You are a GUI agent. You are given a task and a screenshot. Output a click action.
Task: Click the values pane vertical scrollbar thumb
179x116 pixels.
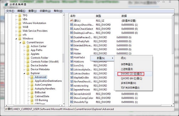[173, 34]
